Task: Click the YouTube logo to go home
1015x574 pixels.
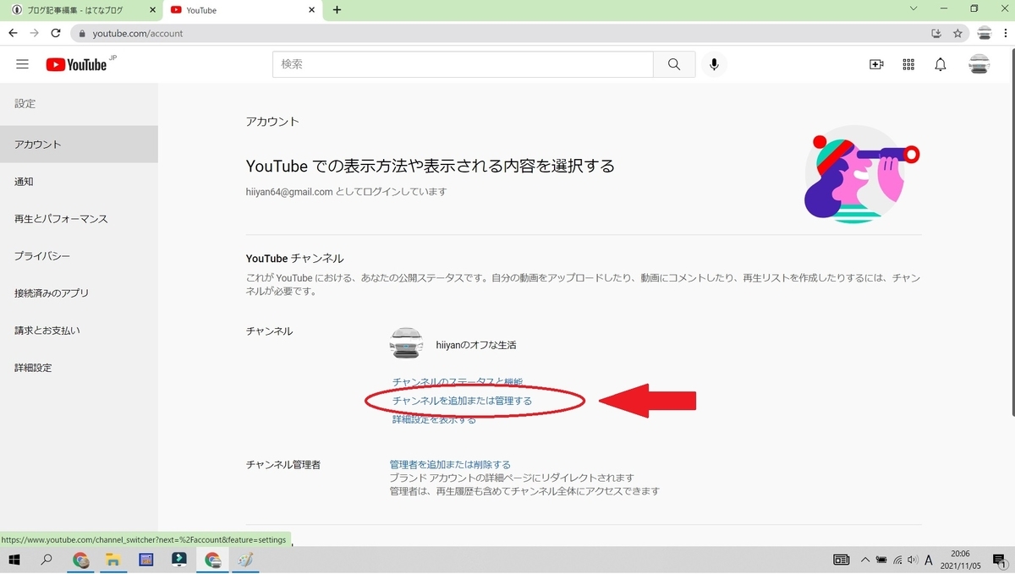Action: 76,64
